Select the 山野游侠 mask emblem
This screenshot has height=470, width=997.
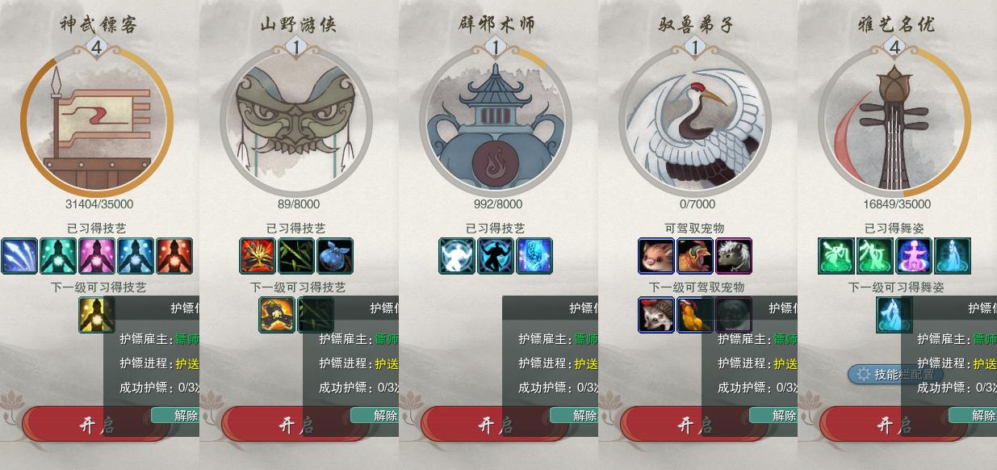pyautogui.click(x=296, y=120)
